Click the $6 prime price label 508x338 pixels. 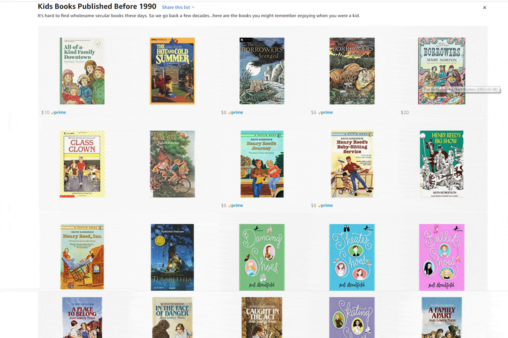(x=322, y=112)
